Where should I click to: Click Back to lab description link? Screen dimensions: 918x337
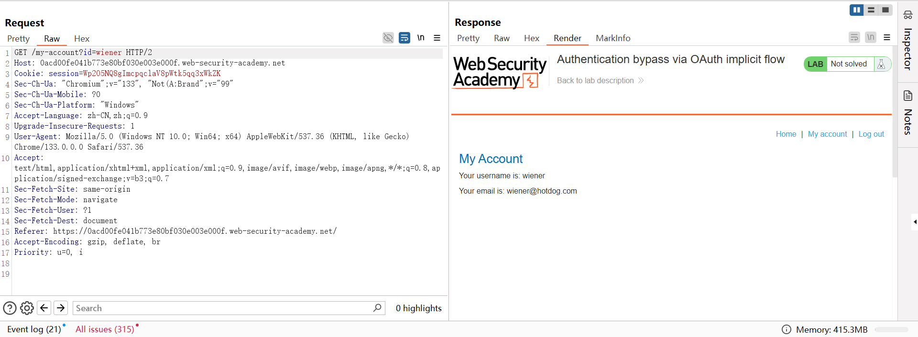pyautogui.click(x=595, y=81)
